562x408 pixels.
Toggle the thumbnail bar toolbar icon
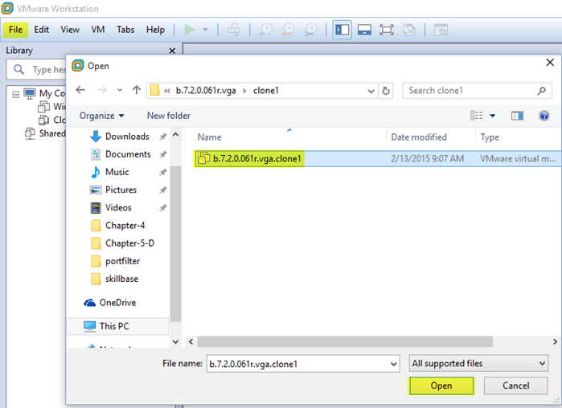coord(364,30)
